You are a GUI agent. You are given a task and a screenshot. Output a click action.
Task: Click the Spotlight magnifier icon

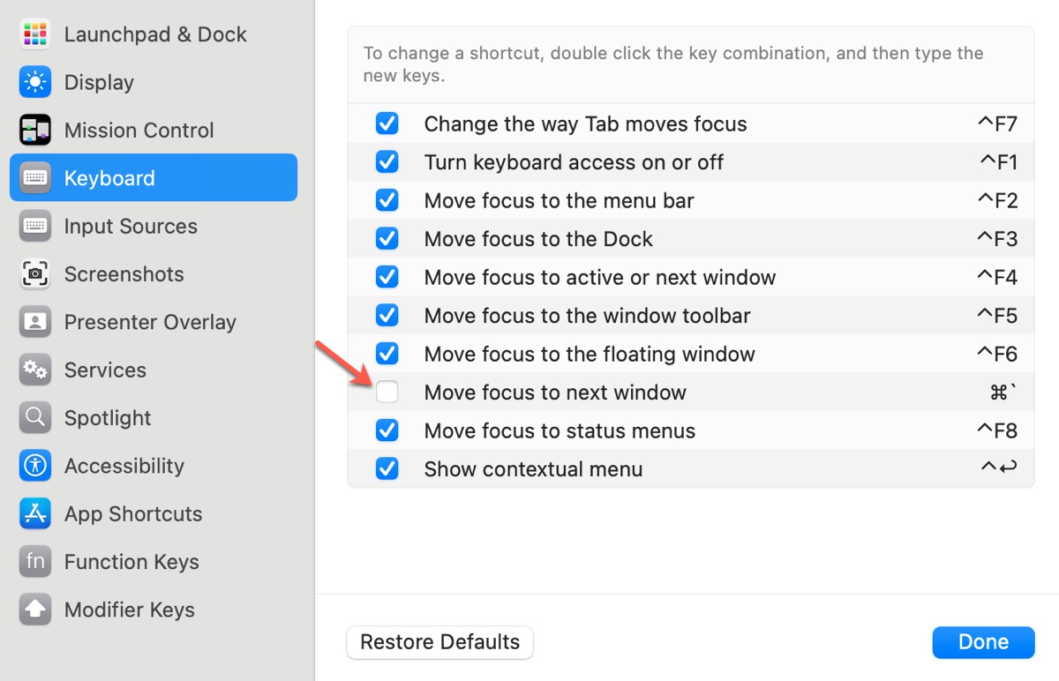pos(35,418)
